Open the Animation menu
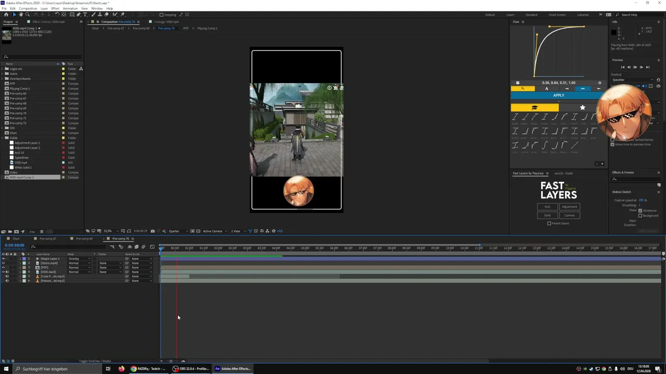The image size is (666, 374). tap(70, 8)
